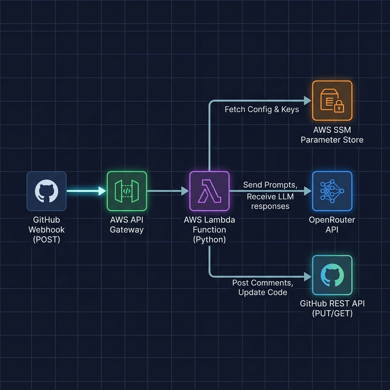Click the "AWS Lambda Function (Python)" label
Viewport: 390px width, 390px height.
click(x=209, y=230)
